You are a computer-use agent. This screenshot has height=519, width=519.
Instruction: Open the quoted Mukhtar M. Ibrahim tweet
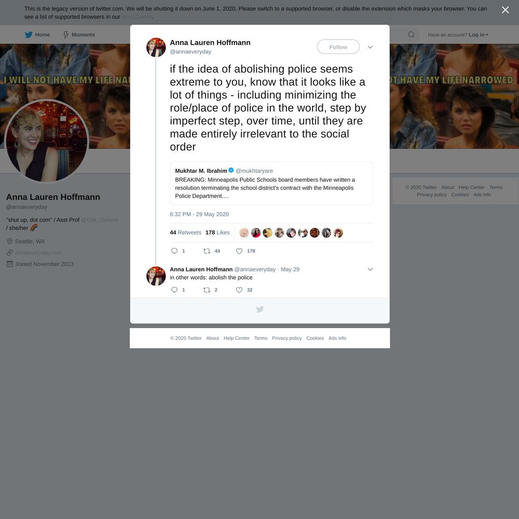[x=271, y=183]
